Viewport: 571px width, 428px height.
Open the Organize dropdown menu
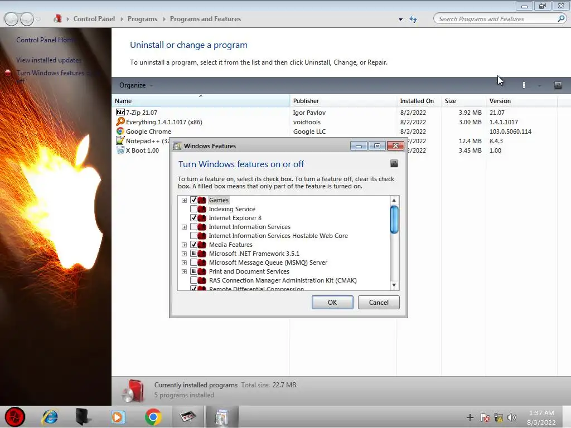coord(136,85)
